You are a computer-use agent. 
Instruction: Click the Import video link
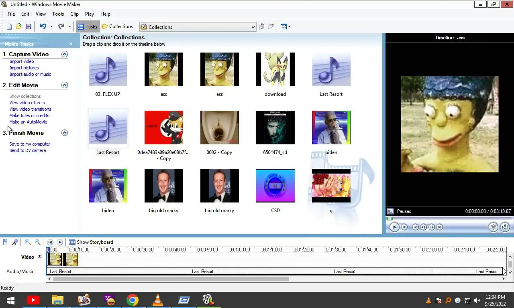click(22, 61)
